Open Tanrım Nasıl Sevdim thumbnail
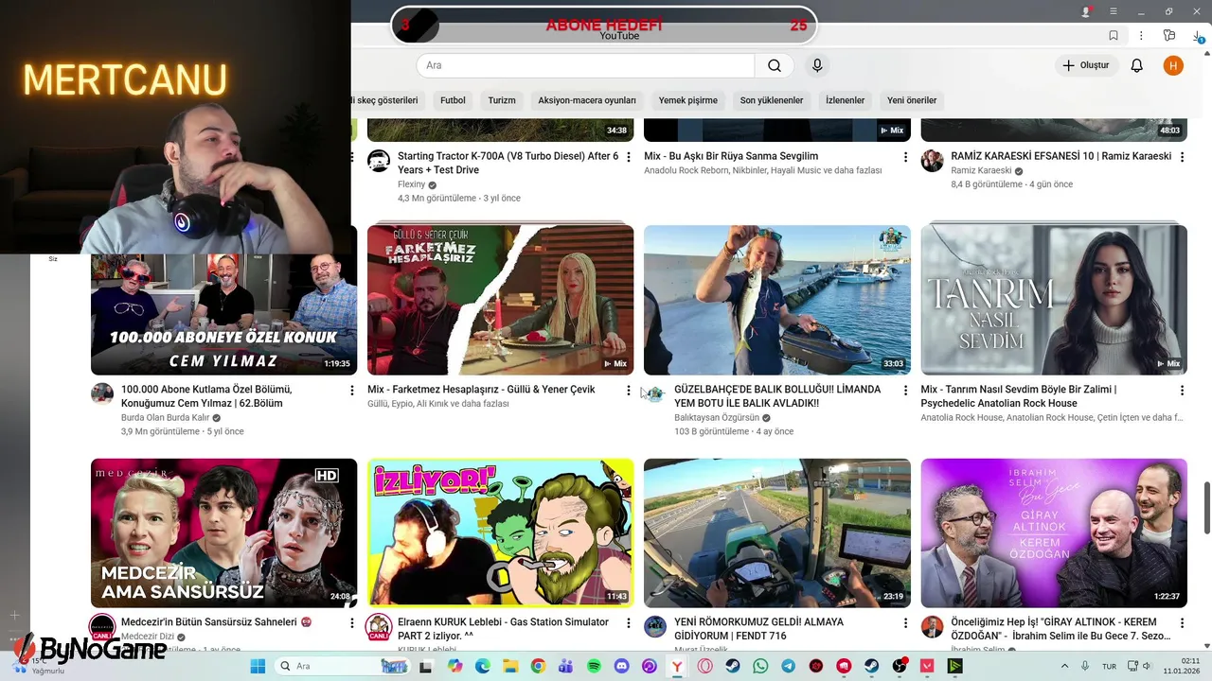This screenshot has height=681, width=1212. pos(1053,300)
